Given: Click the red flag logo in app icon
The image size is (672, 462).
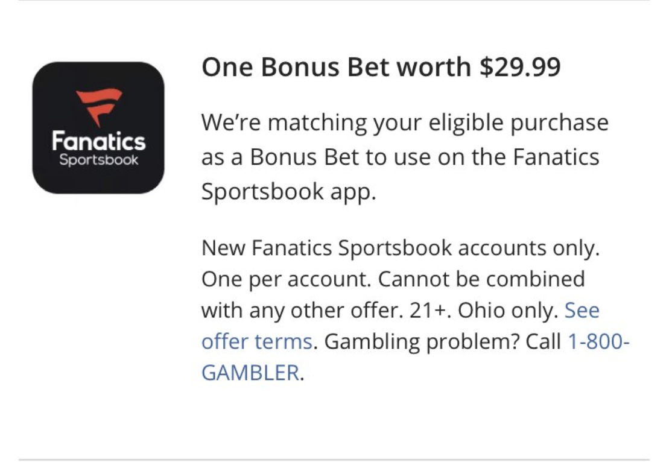Looking at the screenshot, I should [99, 107].
